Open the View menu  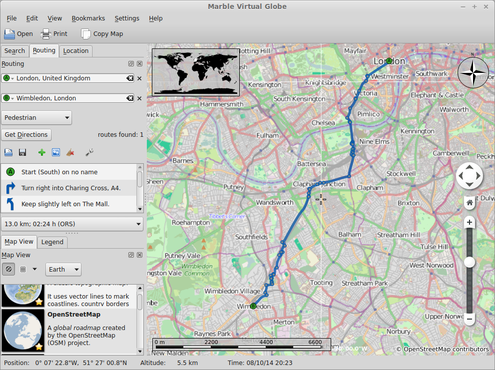point(54,18)
